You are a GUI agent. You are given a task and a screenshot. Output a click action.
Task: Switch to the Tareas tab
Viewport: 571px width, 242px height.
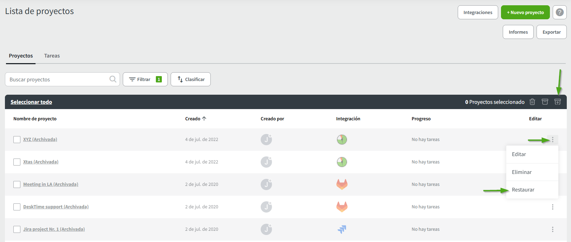point(52,56)
